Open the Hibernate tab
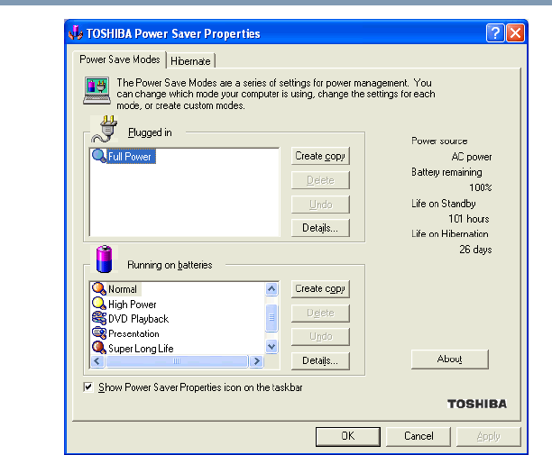The height and width of the screenshot is (455, 552). 190,61
